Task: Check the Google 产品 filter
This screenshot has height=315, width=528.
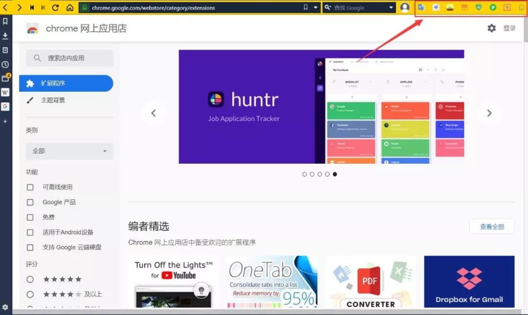Action: (30, 202)
